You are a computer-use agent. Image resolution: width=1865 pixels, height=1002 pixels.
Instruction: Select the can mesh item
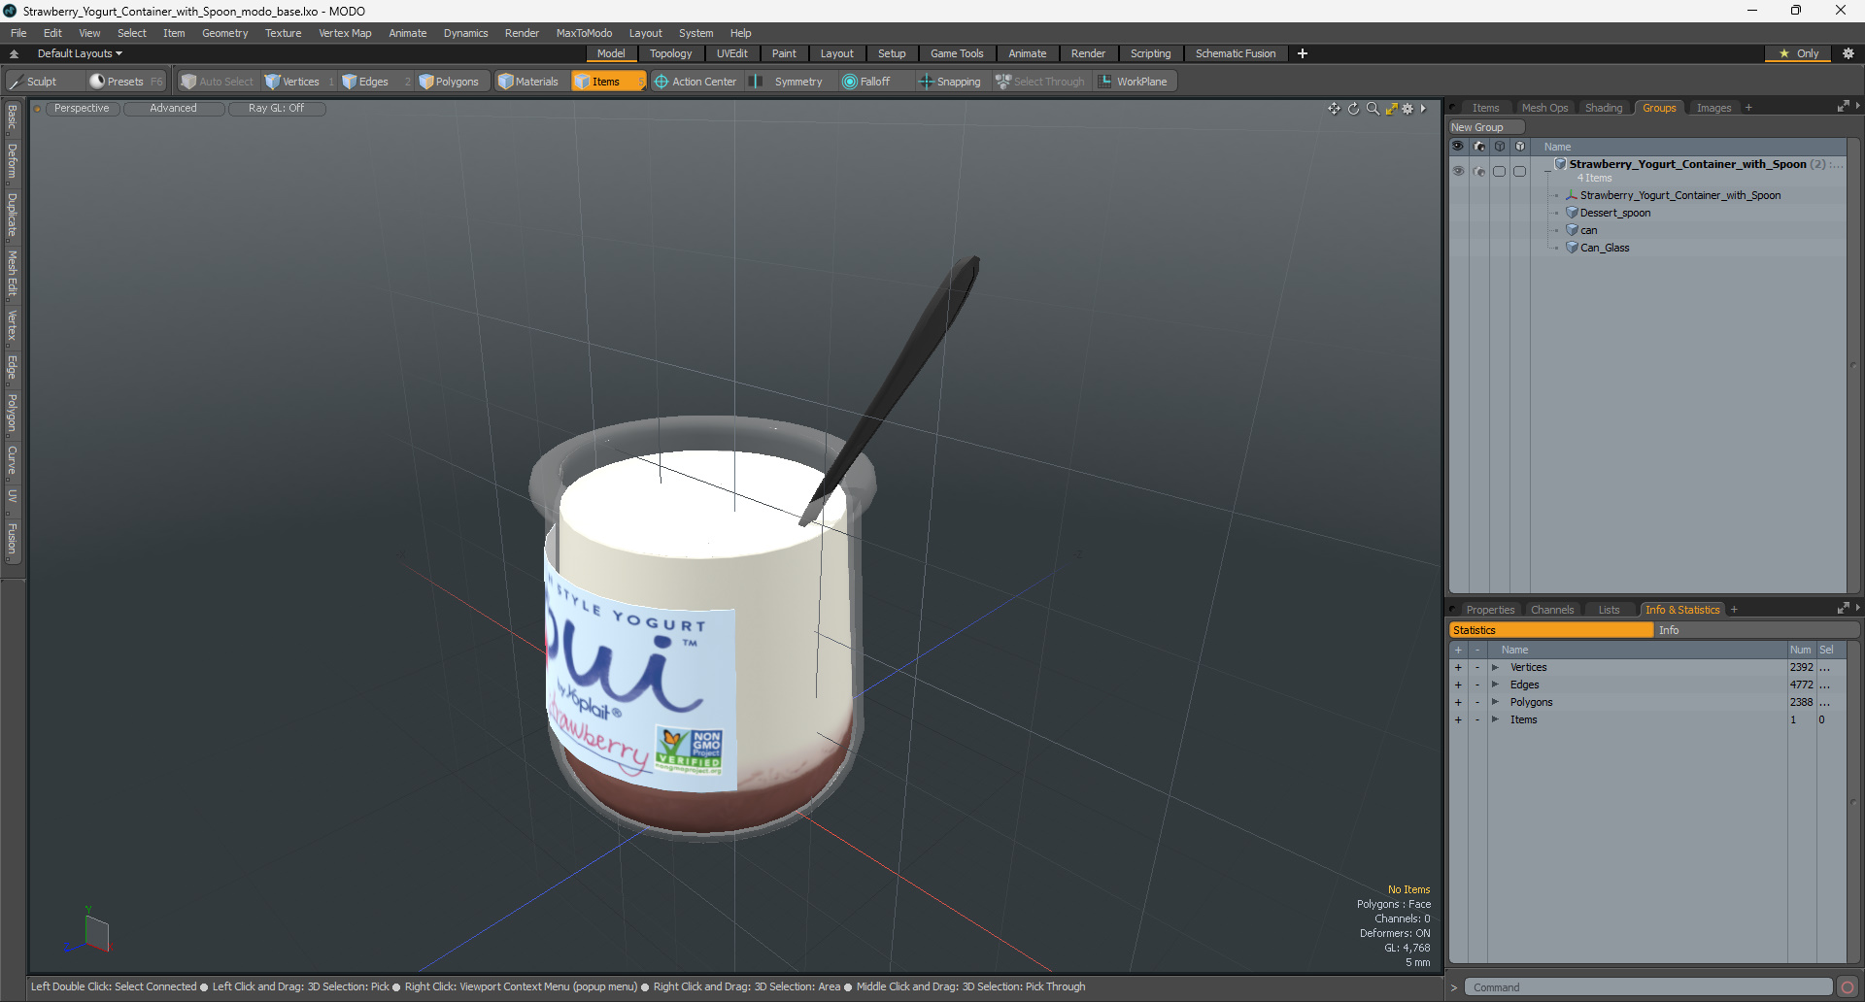tap(1588, 230)
